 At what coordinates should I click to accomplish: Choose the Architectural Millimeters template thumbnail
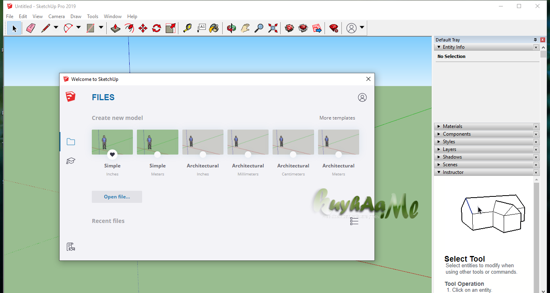tap(248, 142)
